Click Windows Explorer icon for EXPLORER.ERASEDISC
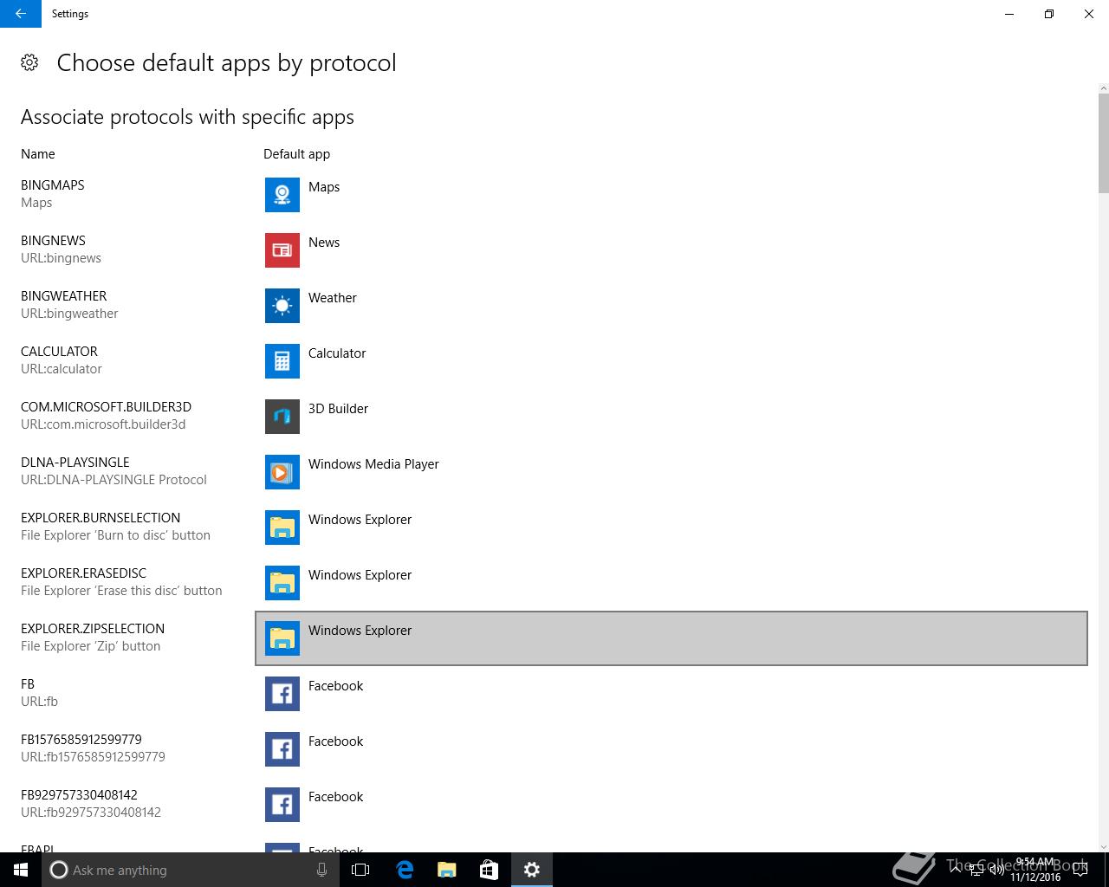Viewport: 1109px width, 887px height. 282,583
